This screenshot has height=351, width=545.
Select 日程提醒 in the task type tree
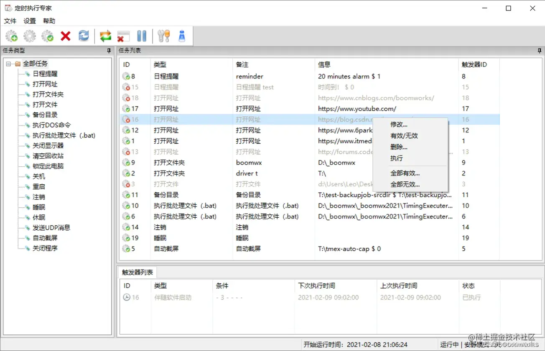point(45,74)
